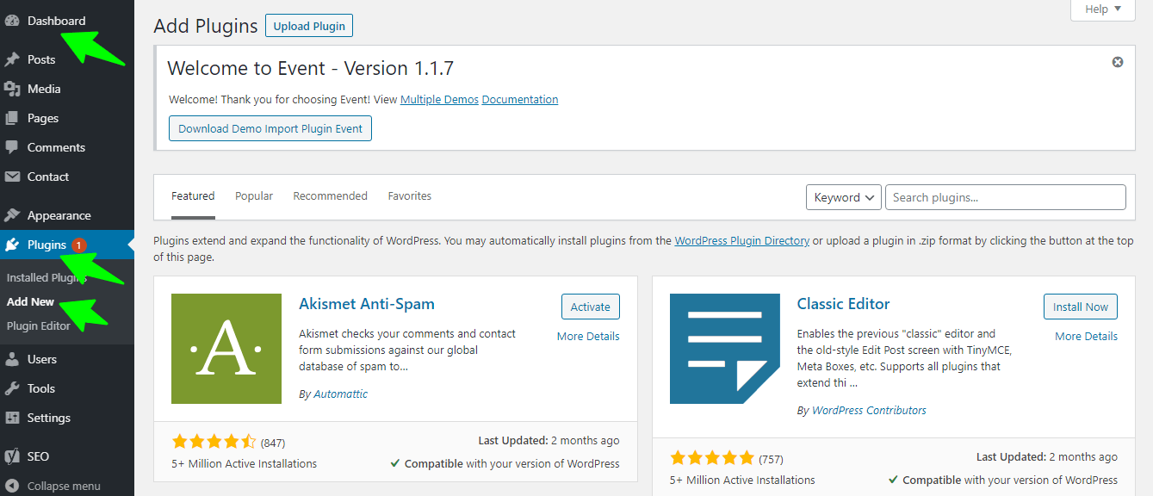
Task: Expand the Help dropdown
Action: coord(1103,9)
